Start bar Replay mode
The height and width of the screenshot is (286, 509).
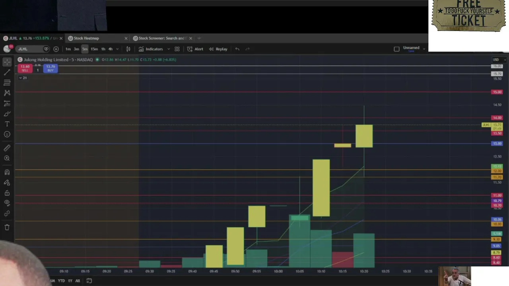click(x=218, y=49)
